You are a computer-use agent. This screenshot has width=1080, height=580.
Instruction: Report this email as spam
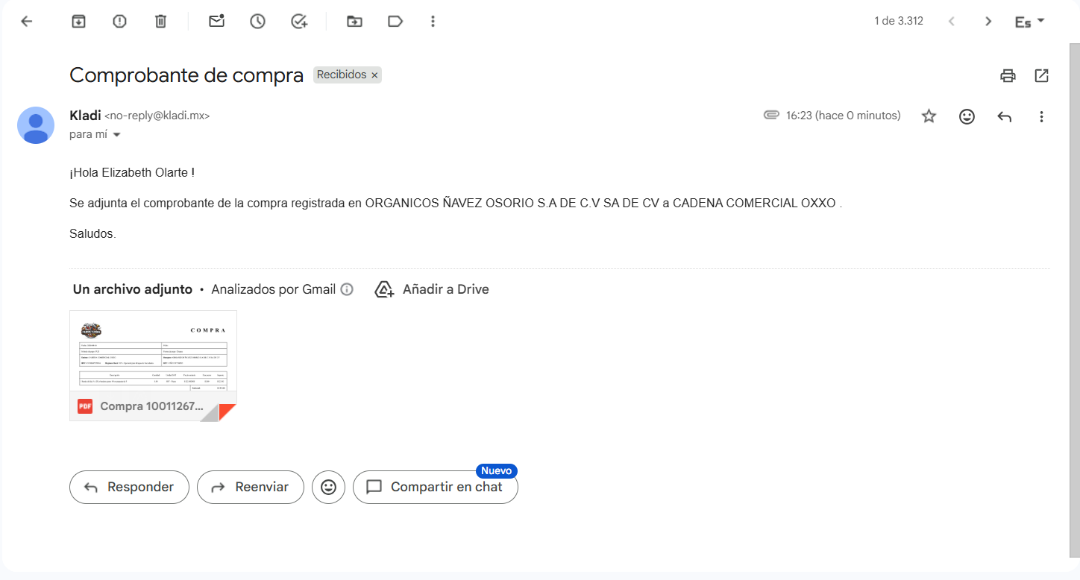(119, 21)
